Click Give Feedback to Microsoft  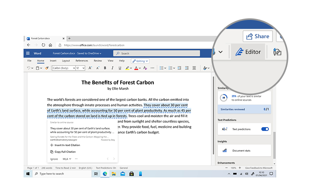pyautogui.click(x=259, y=168)
